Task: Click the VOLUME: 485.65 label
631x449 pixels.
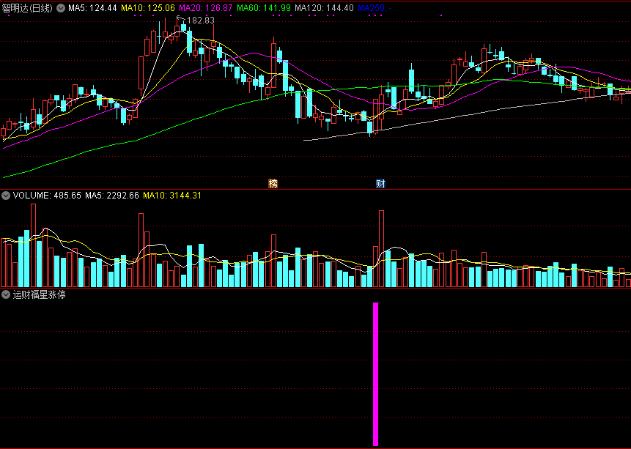Action: click(x=47, y=196)
